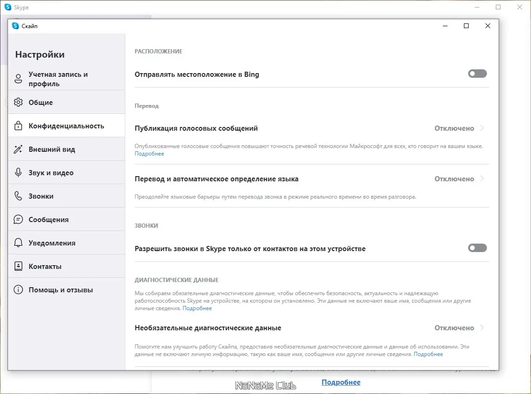Click Подробнее in the diagnostic data description

click(197, 308)
